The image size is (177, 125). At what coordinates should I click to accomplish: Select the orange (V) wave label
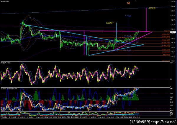pyautogui.click(x=128, y=3)
